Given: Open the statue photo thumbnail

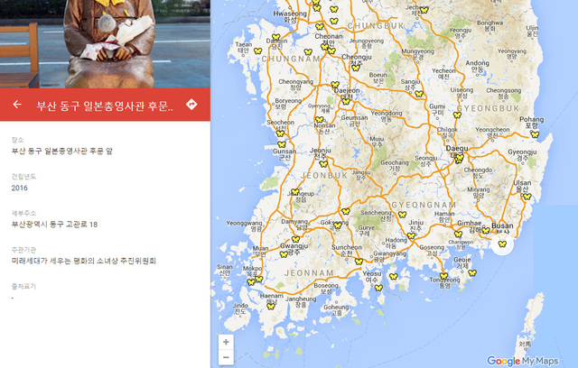Looking at the screenshot, I should pyautogui.click(x=105, y=44).
